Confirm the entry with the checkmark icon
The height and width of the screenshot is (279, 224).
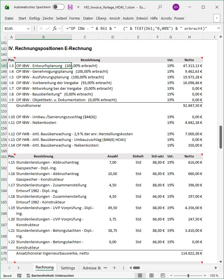47,28
